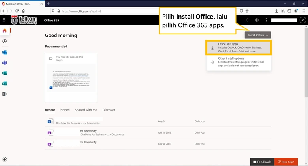Open the Firefox account icon
The image size is (308, 166).
point(296,11)
